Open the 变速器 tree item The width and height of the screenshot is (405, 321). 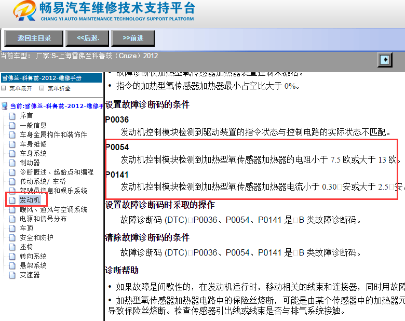(30, 275)
